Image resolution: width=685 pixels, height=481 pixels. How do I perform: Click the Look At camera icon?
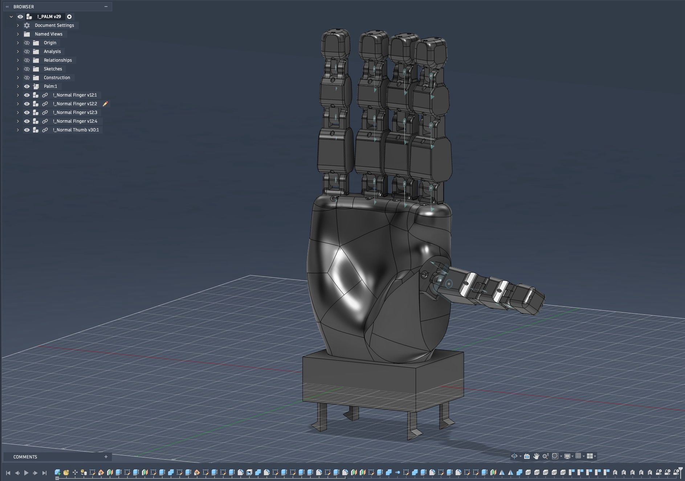[527, 456]
